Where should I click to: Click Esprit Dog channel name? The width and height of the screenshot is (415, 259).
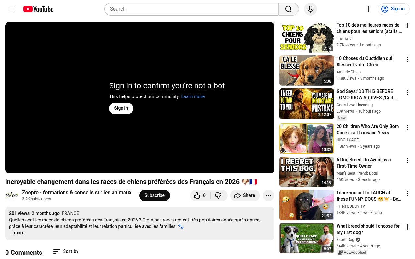[x=345, y=240]
